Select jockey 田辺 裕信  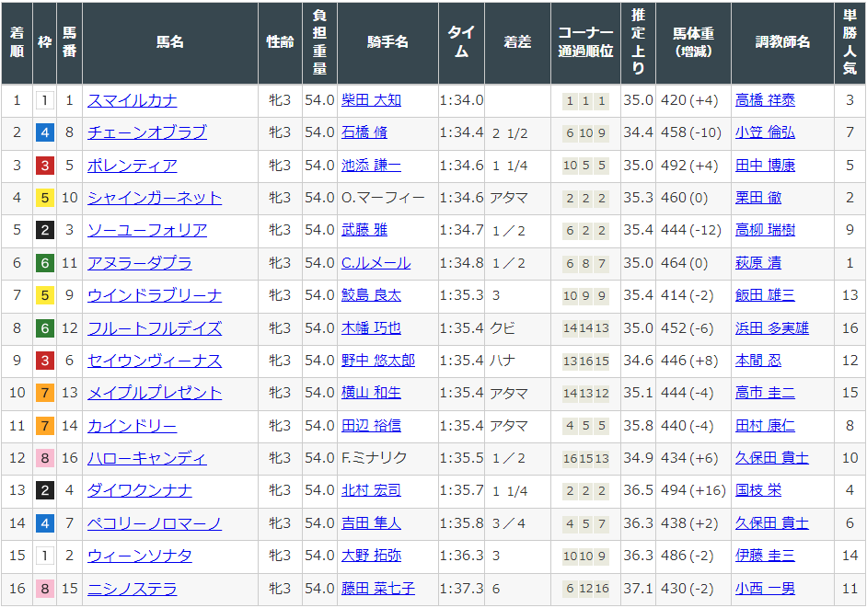[371, 426]
